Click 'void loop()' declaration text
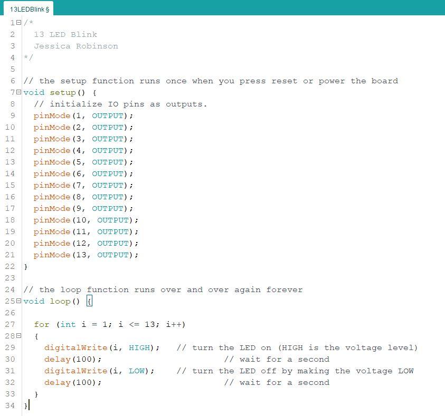Screen dimensions: 445x416 (52, 301)
